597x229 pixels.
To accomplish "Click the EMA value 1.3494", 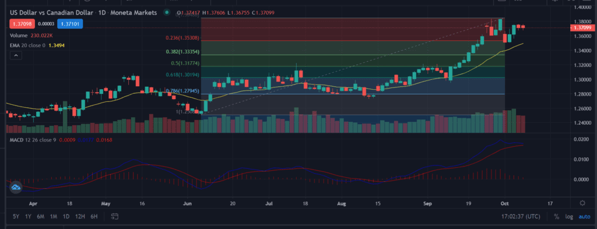I will [56, 45].
